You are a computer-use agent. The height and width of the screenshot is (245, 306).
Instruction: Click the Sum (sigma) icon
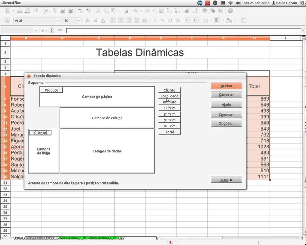tap(52, 31)
